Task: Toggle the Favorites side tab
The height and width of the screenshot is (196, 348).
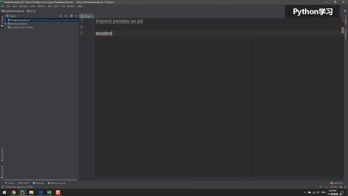Action: (2, 172)
